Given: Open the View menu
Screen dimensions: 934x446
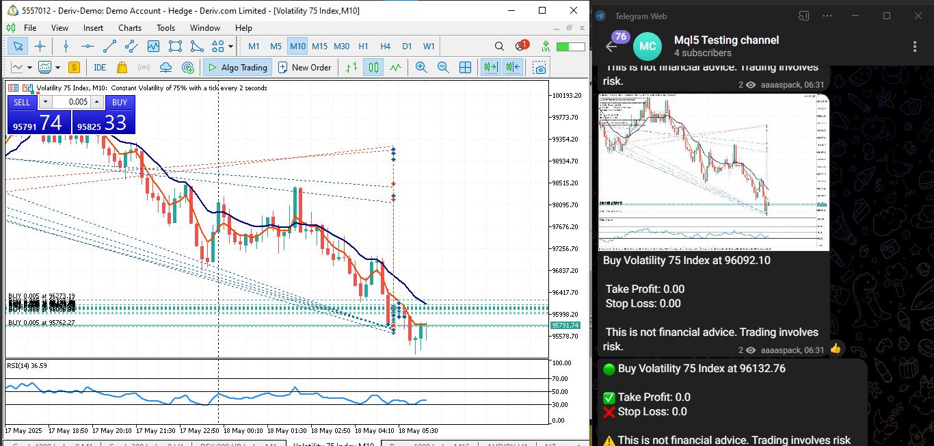Looking at the screenshot, I should 60,28.
